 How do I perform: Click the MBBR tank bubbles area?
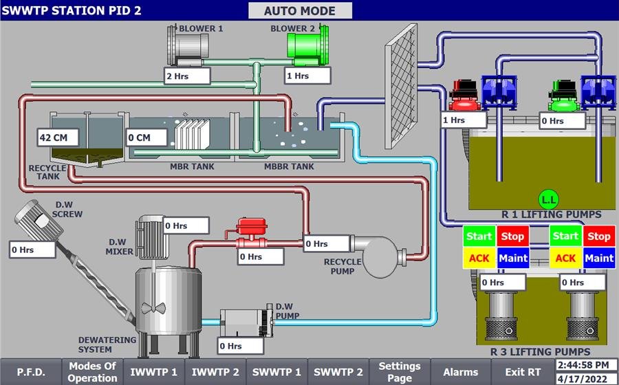tap(292, 134)
